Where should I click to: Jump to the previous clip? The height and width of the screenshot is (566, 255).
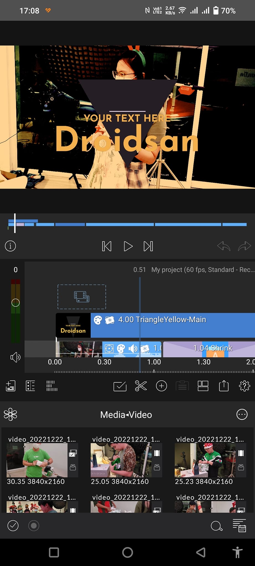(106, 246)
